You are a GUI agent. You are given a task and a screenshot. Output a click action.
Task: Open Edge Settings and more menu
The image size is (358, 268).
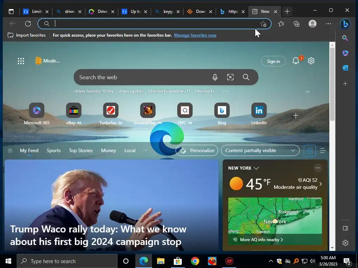pos(328,24)
